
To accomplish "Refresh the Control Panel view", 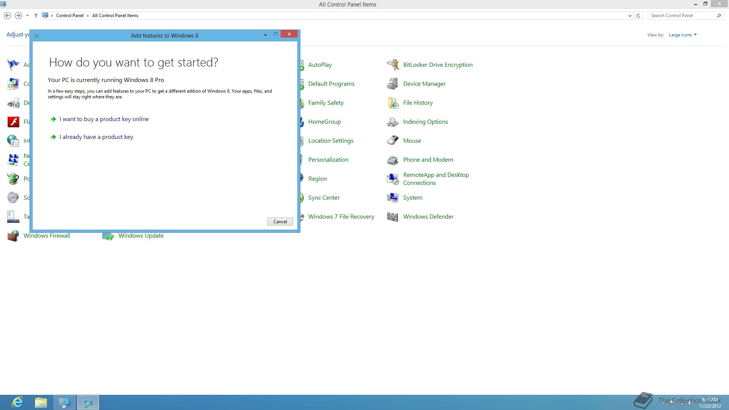I will click(x=638, y=16).
